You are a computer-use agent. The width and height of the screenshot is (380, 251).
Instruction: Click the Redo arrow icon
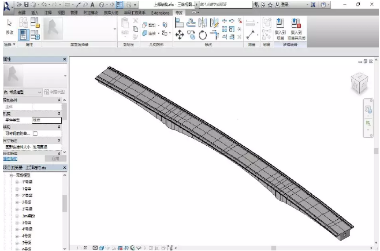click(x=55, y=5)
